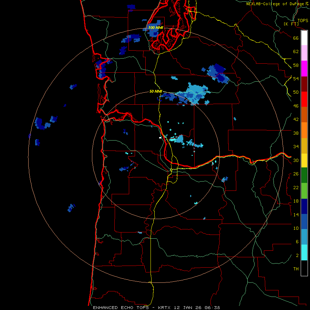Click the white swatch in the tops legend

click(304, 38)
